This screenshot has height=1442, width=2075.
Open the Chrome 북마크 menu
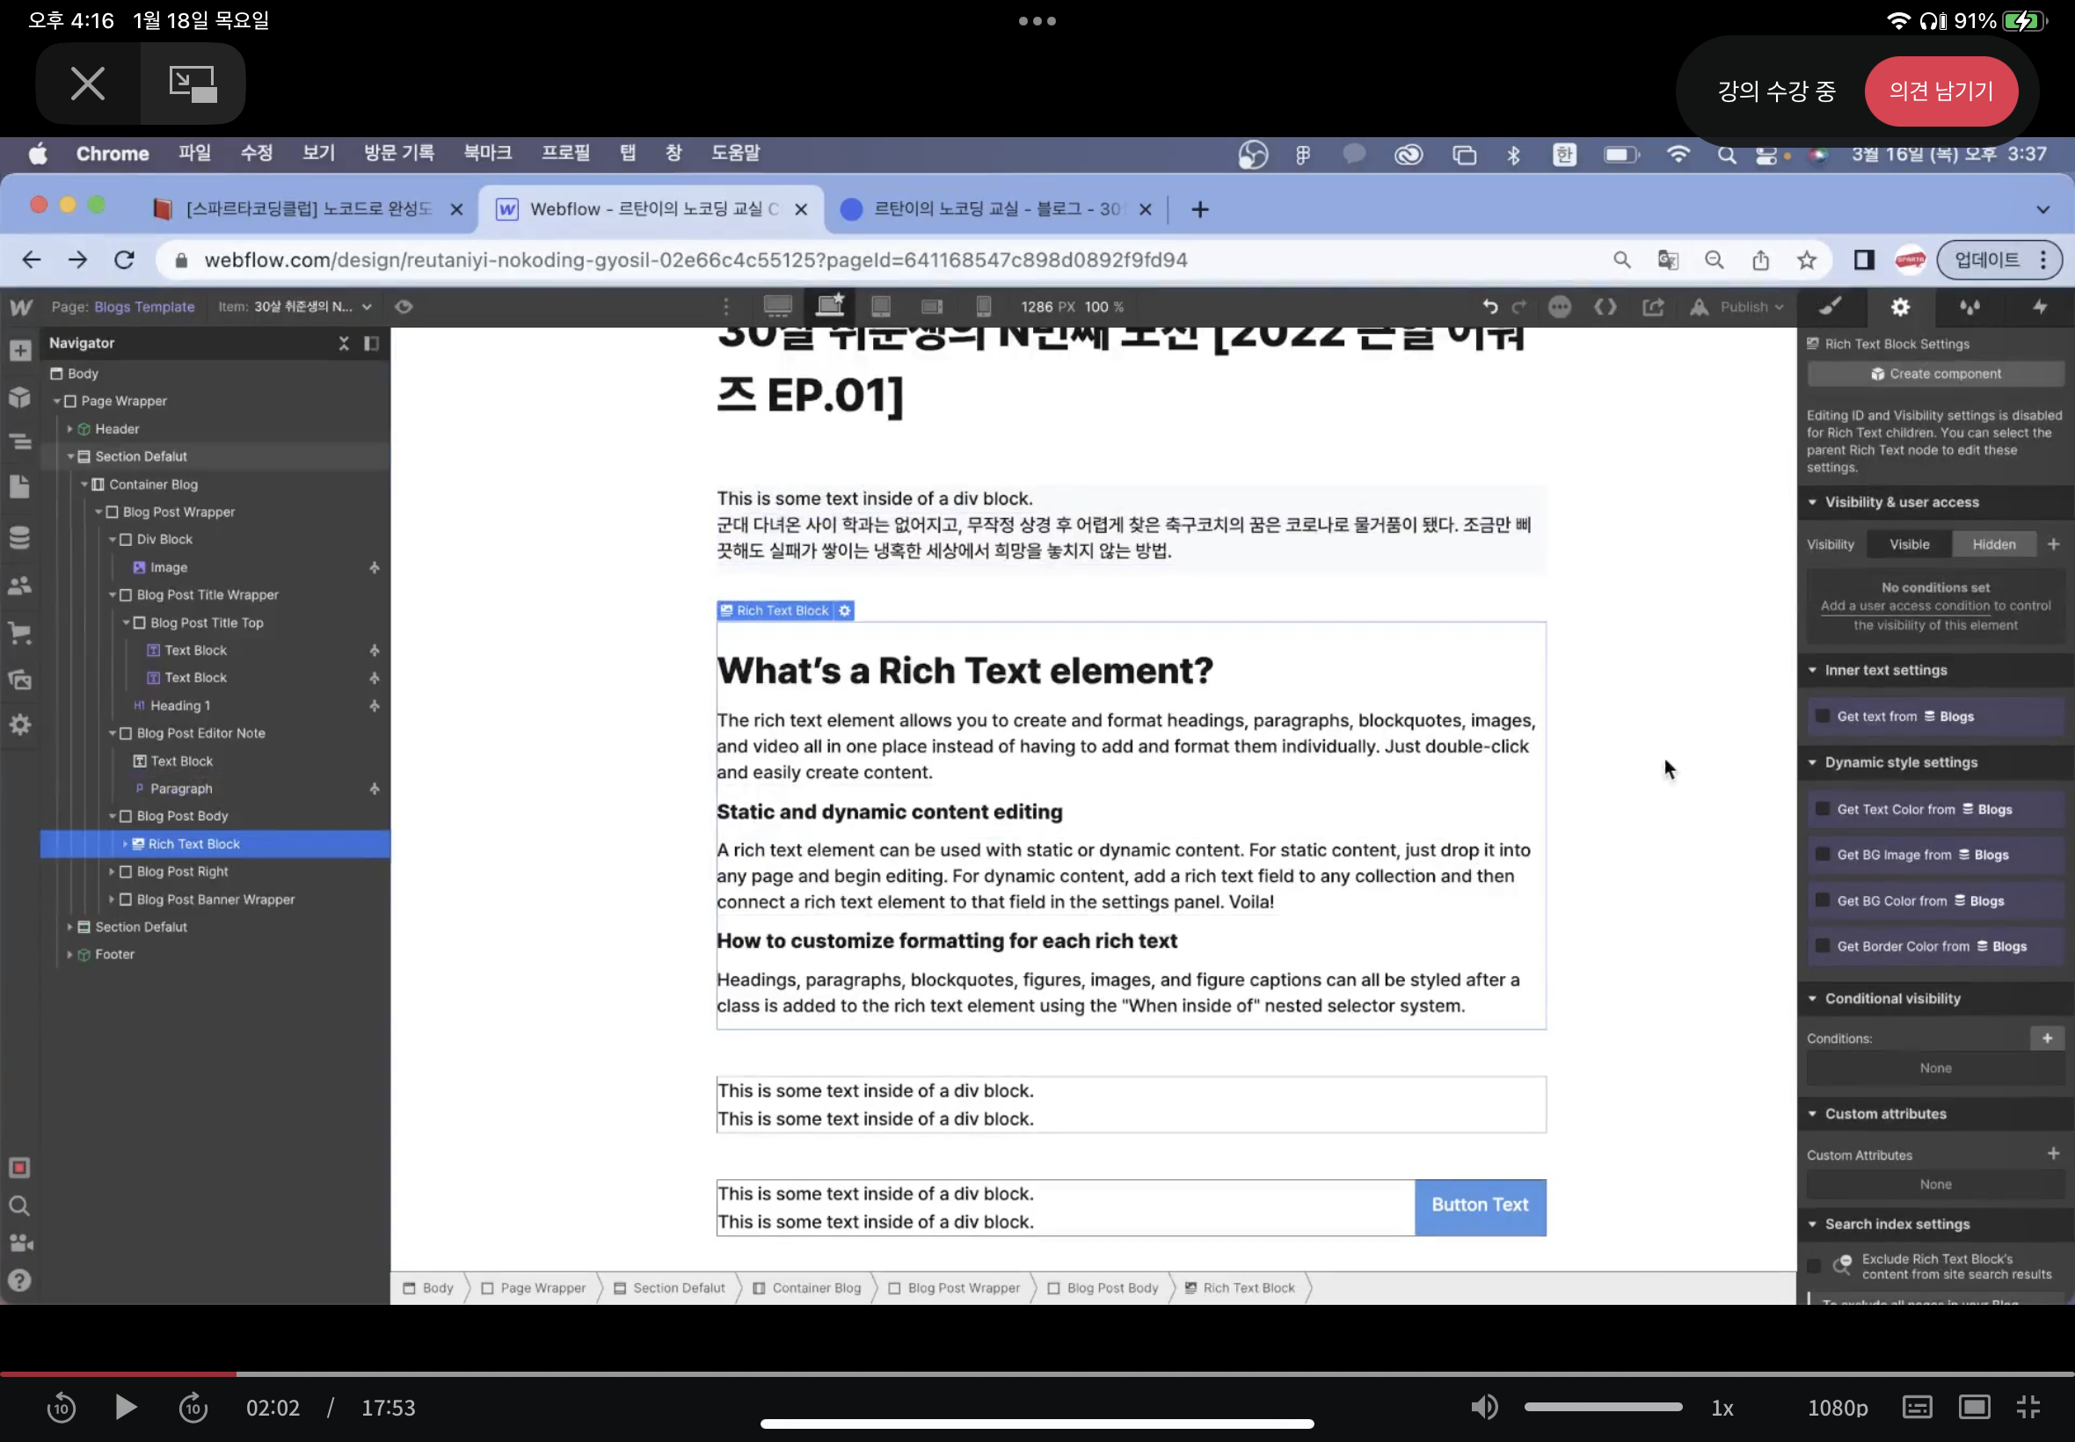click(488, 154)
